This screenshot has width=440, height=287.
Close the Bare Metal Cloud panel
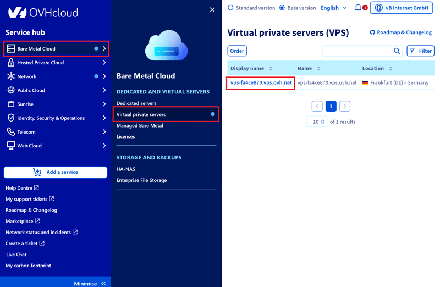tap(212, 10)
